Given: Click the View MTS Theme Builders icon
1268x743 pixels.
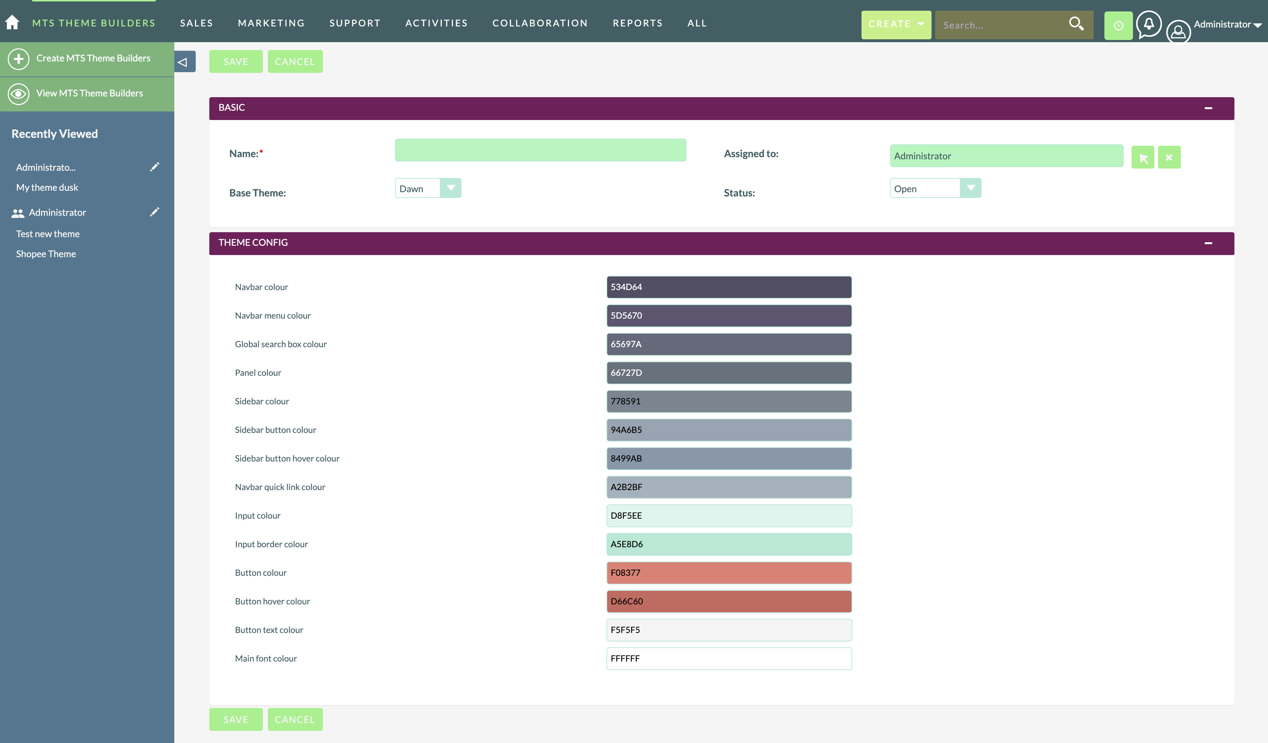Looking at the screenshot, I should [x=18, y=93].
